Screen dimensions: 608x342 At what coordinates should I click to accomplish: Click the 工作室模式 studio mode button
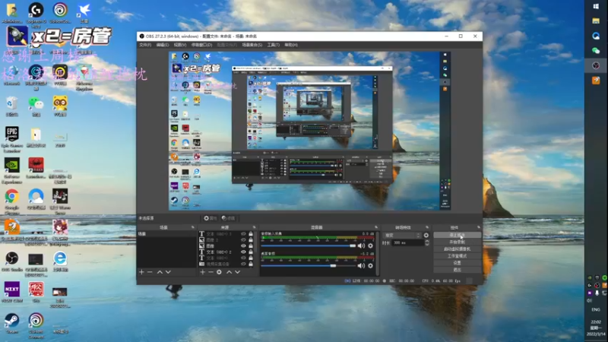coord(458,256)
